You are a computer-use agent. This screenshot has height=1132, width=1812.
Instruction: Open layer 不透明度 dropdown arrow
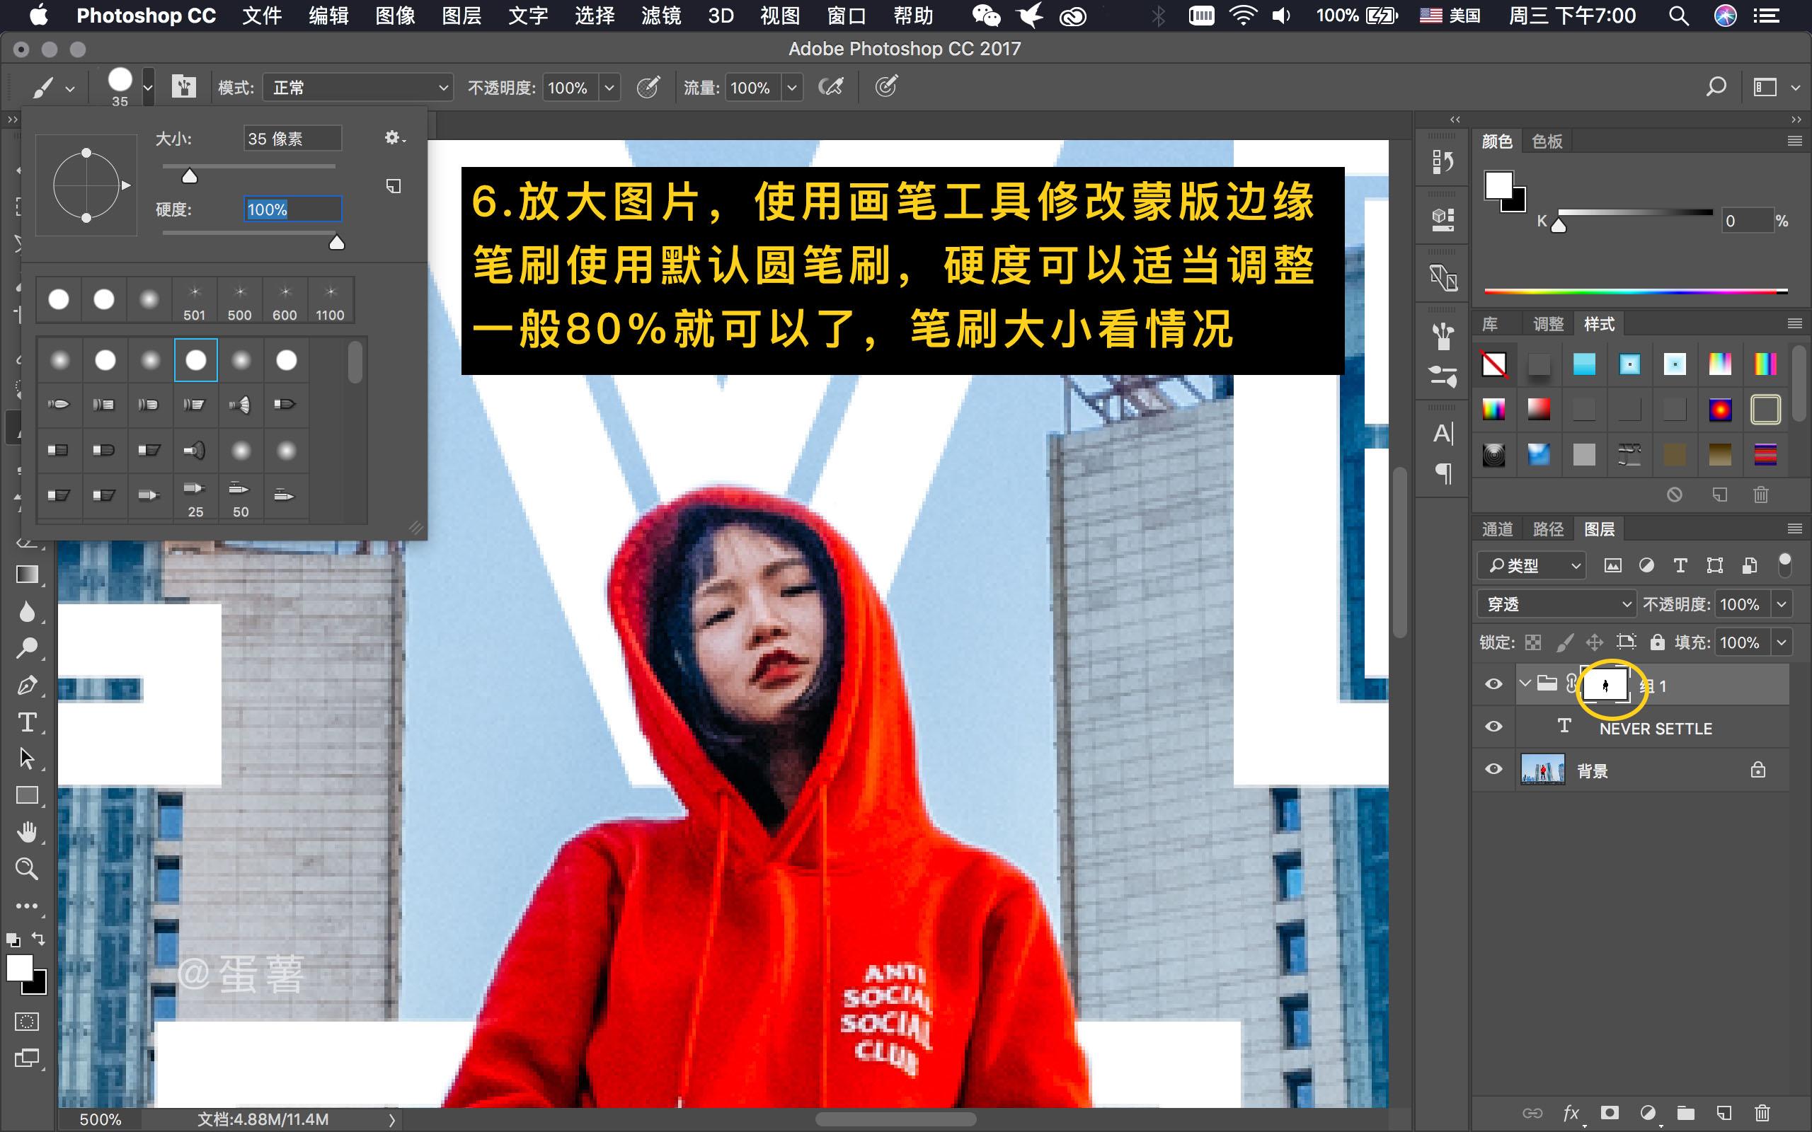pyautogui.click(x=1782, y=604)
